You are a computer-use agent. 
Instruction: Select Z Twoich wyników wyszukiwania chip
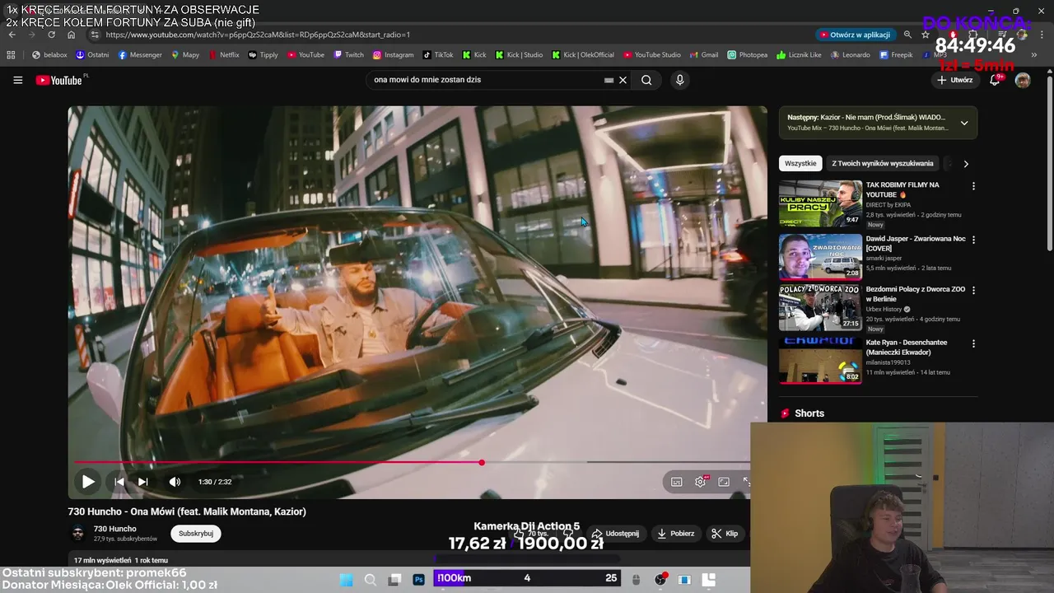click(883, 163)
